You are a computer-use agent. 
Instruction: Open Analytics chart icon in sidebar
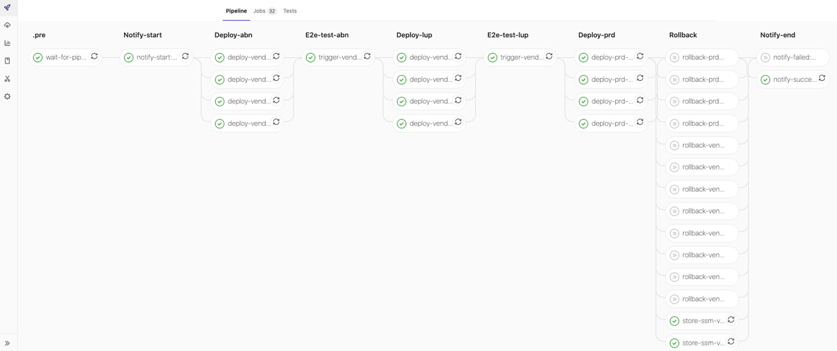coord(7,43)
